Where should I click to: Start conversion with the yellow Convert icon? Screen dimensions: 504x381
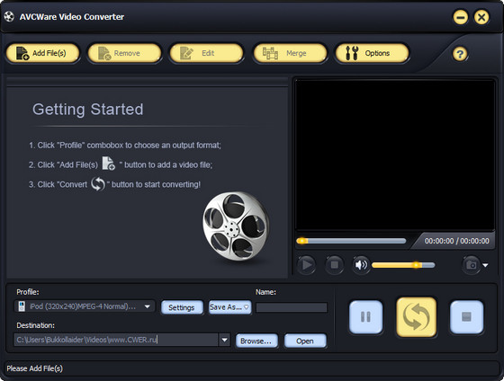[x=416, y=317]
